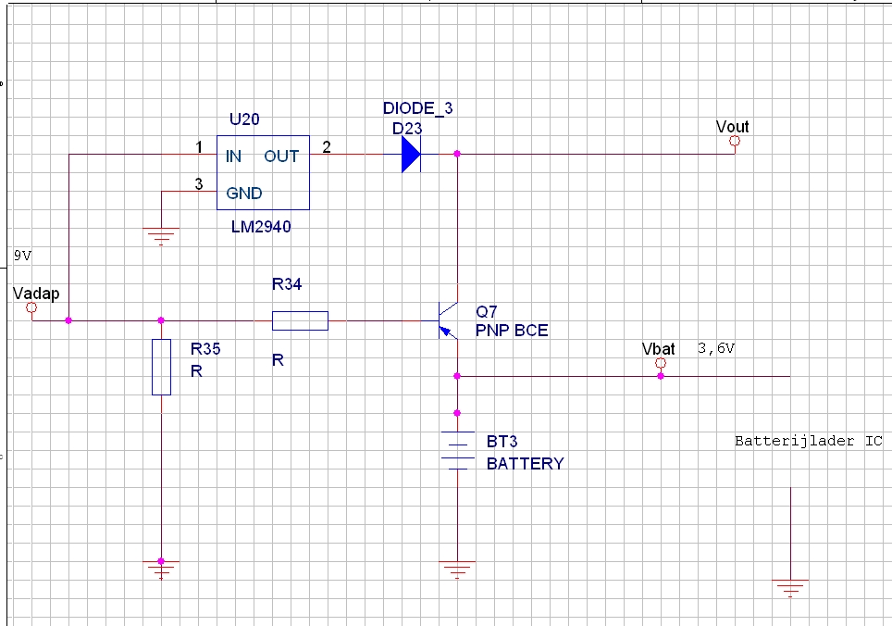Select the Batterijlader IC text annotation
The height and width of the screenshot is (626, 892).
pos(808,441)
